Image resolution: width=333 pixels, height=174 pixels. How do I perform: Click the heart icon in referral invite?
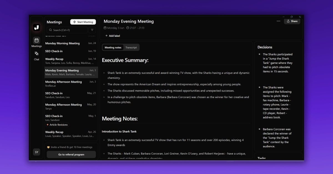pyautogui.click(x=48, y=147)
